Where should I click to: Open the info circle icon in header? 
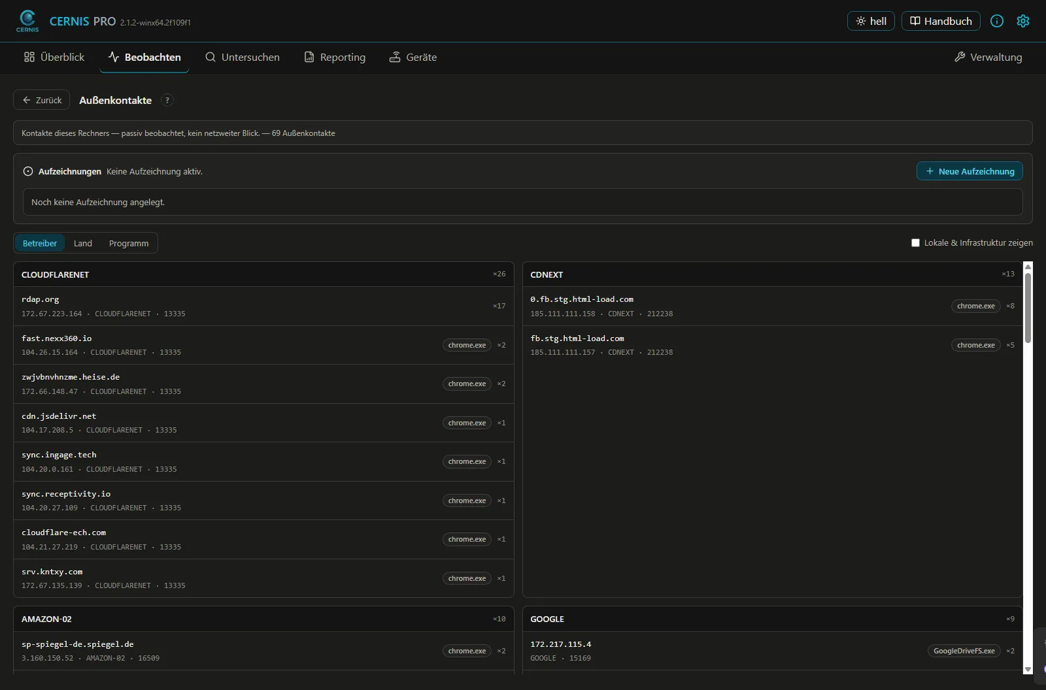[x=997, y=21]
